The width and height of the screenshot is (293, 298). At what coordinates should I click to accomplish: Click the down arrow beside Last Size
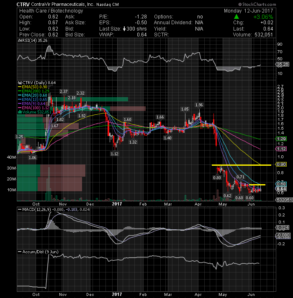coord(124,29)
